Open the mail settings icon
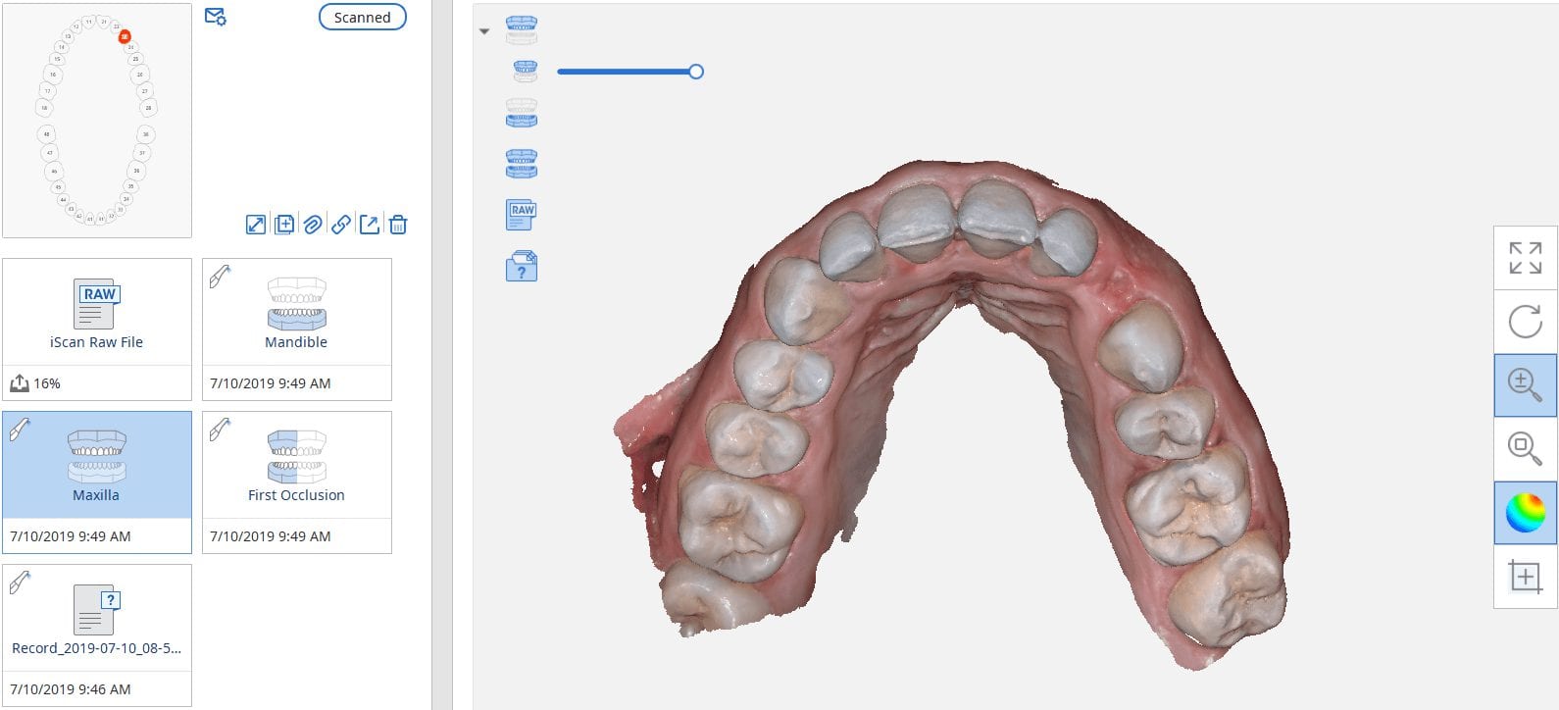 (215, 17)
